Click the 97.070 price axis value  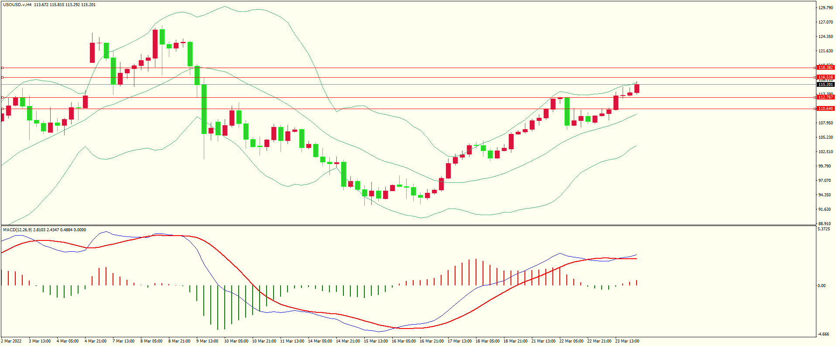tap(825, 181)
